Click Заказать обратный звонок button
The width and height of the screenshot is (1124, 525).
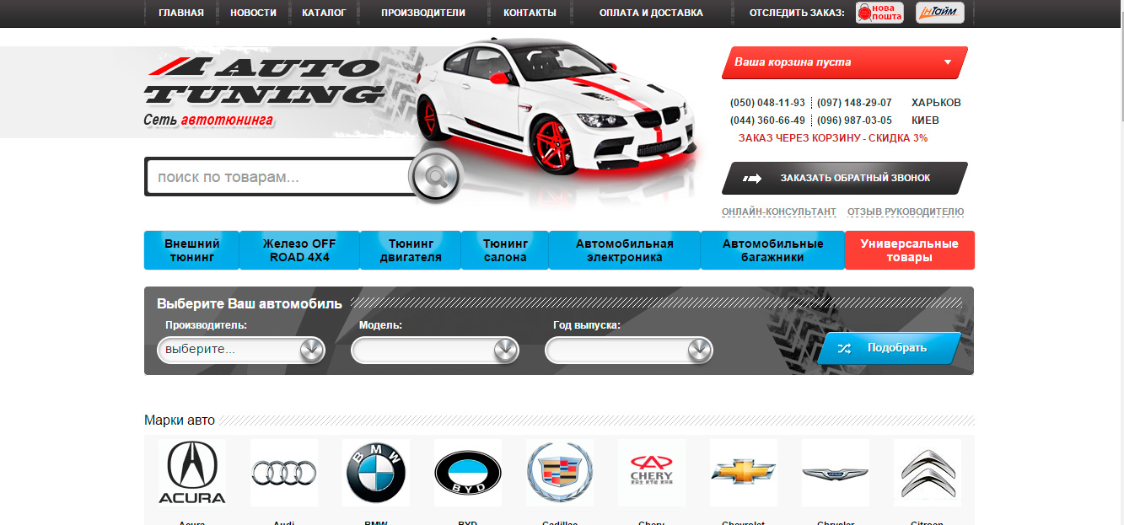[x=845, y=178]
